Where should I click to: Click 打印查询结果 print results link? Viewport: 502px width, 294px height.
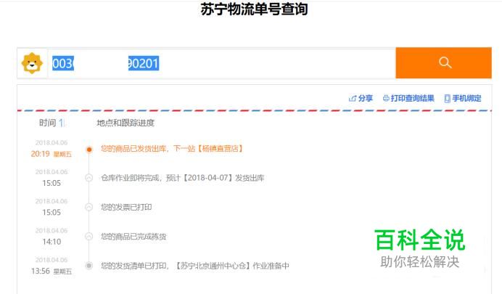(x=408, y=98)
